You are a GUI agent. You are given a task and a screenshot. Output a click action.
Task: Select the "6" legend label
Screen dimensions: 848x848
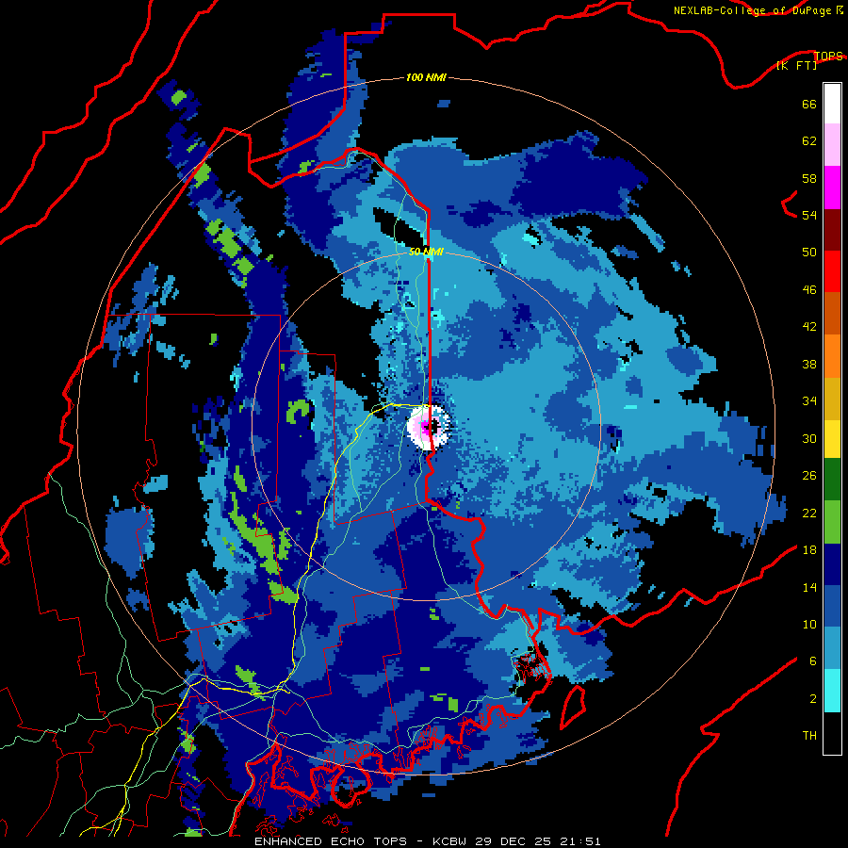click(813, 661)
